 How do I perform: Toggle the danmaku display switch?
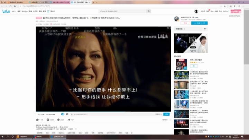pos(63,114)
